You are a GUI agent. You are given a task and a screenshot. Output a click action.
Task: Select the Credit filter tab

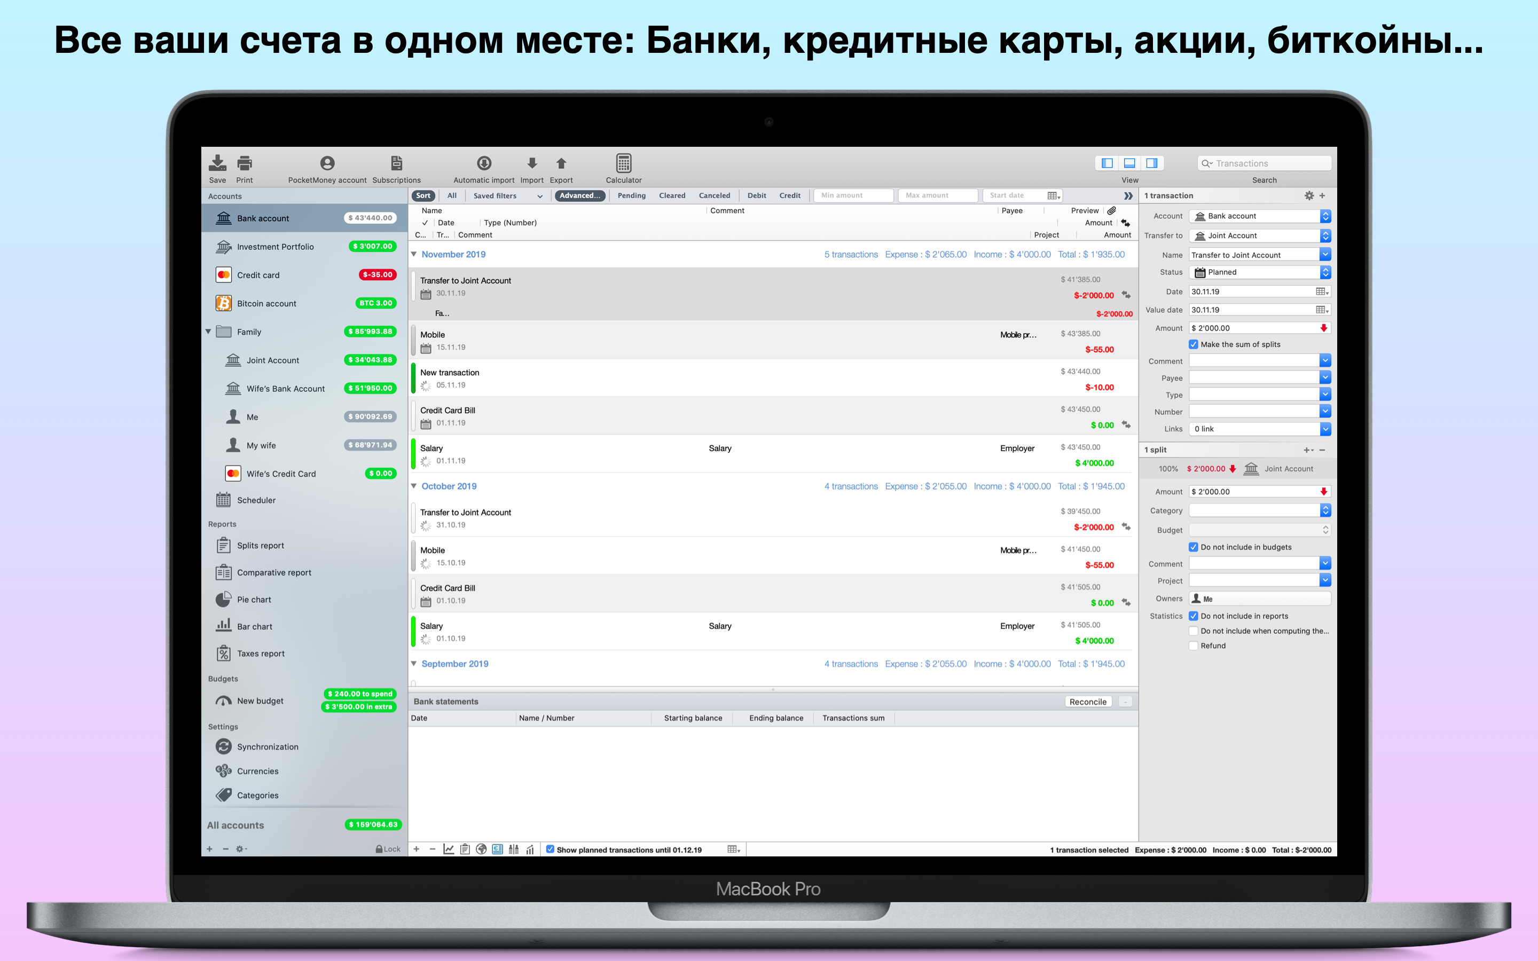pos(789,196)
